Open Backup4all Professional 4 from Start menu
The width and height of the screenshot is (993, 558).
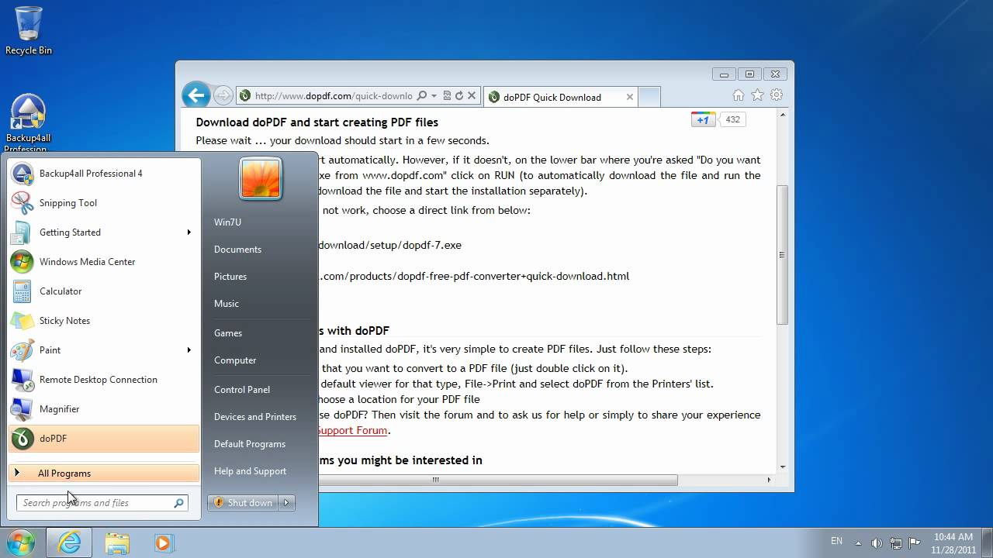pos(104,174)
